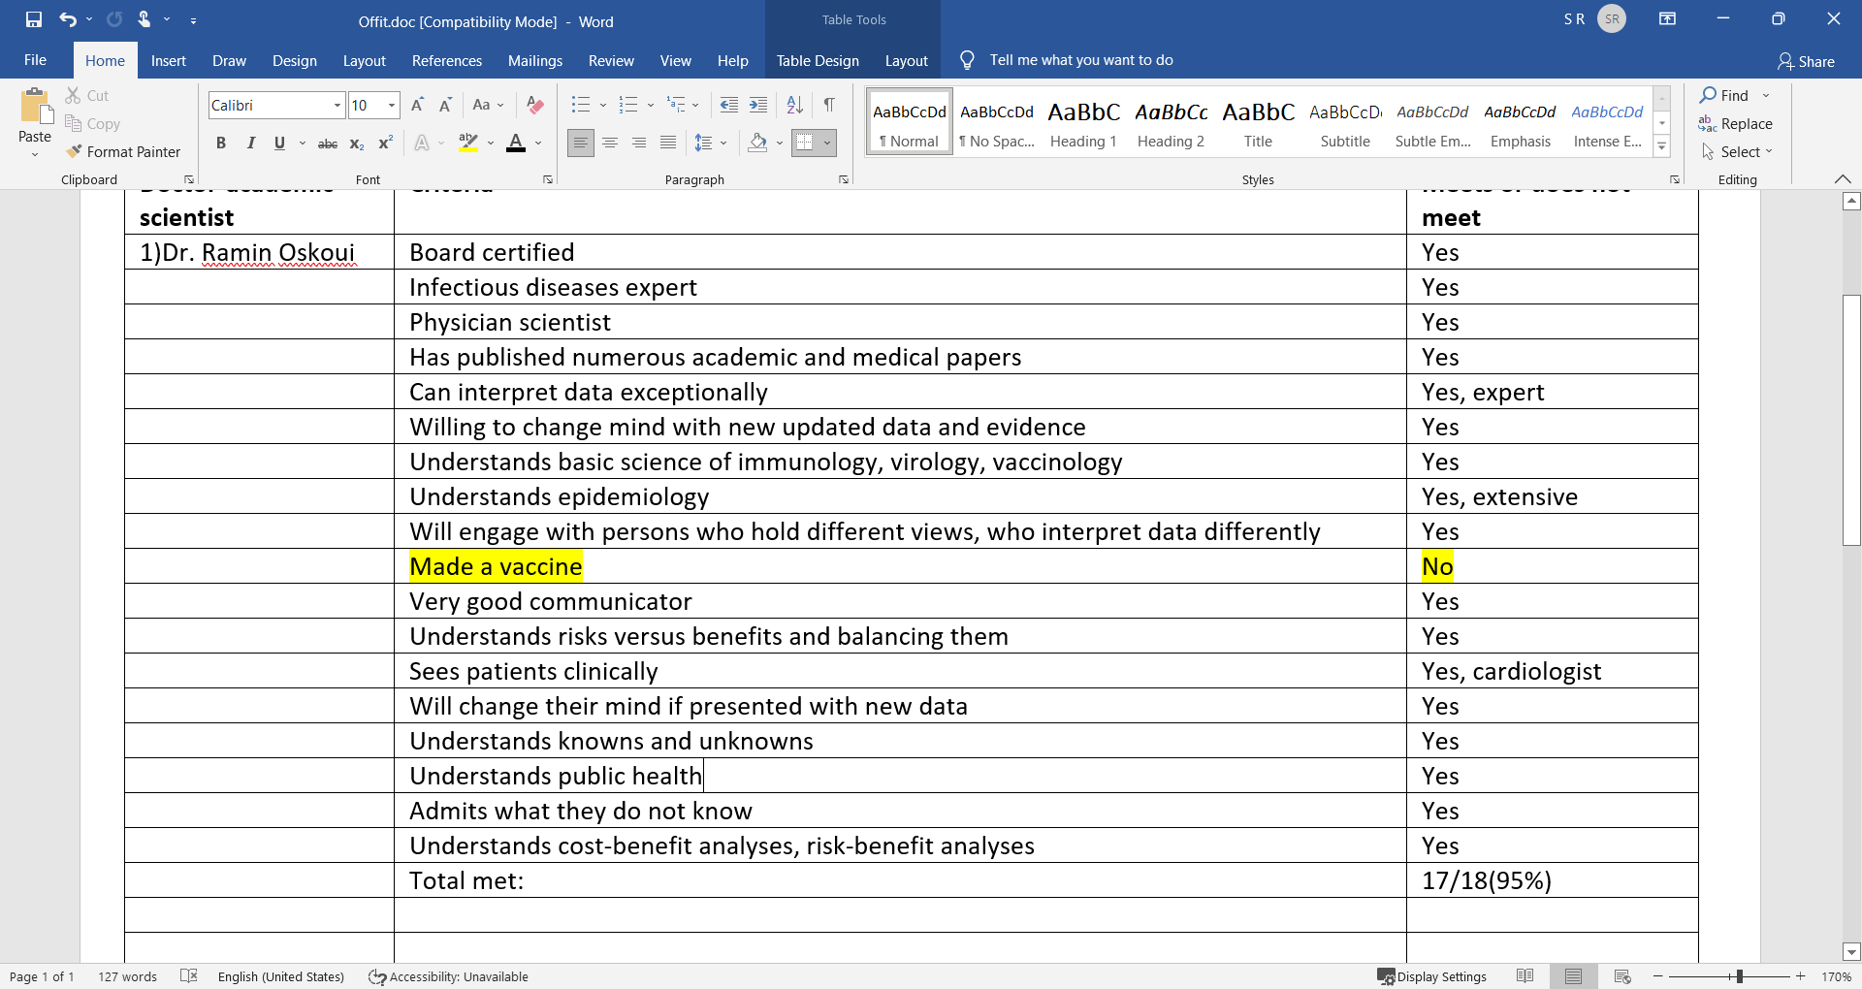The height and width of the screenshot is (989, 1862).
Task: Switch to the Review tab
Action: (x=611, y=60)
